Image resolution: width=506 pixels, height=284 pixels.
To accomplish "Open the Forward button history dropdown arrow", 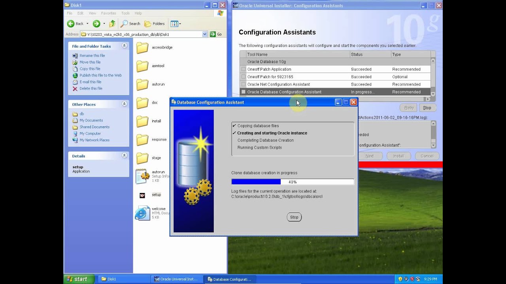I will click(104, 24).
